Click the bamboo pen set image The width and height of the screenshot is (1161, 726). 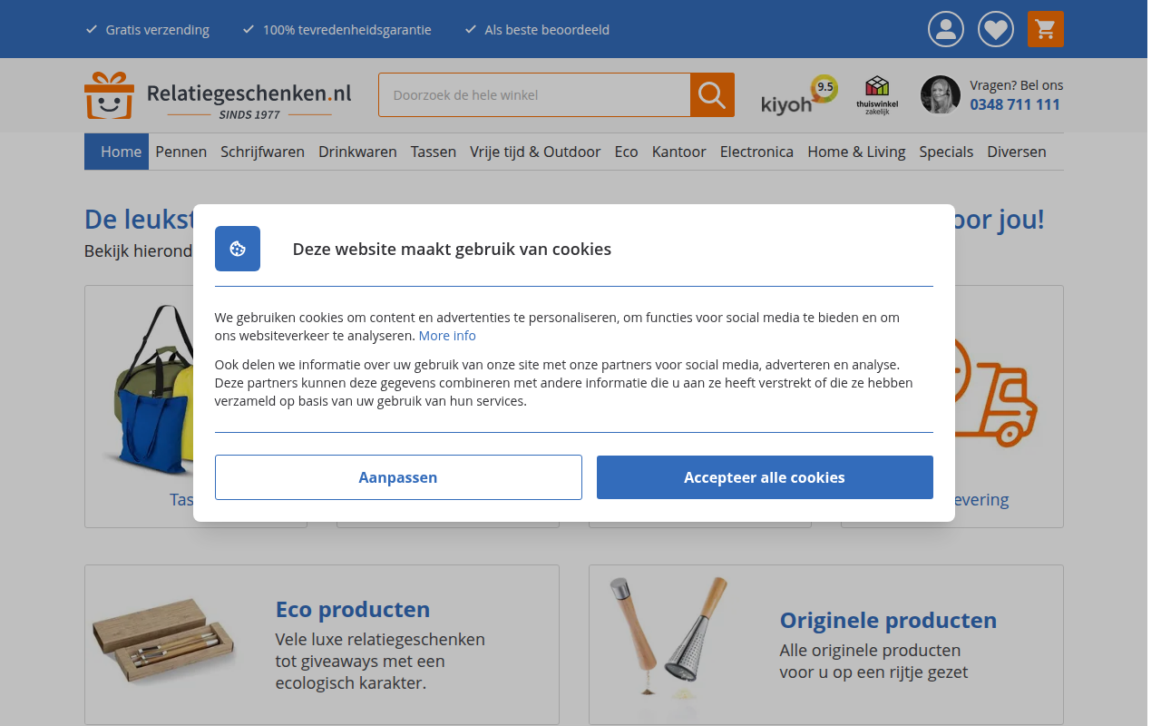(x=163, y=641)
